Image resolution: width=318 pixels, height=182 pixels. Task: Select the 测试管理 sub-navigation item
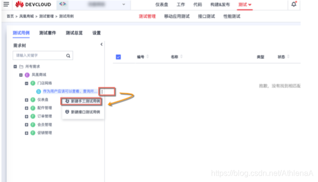(147, 17)
